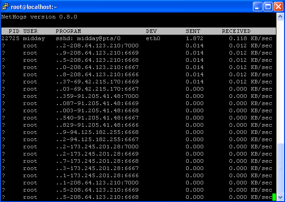Click program ..7-173.245.201.28:6668

pyautogui.click(x=97, y=161)
